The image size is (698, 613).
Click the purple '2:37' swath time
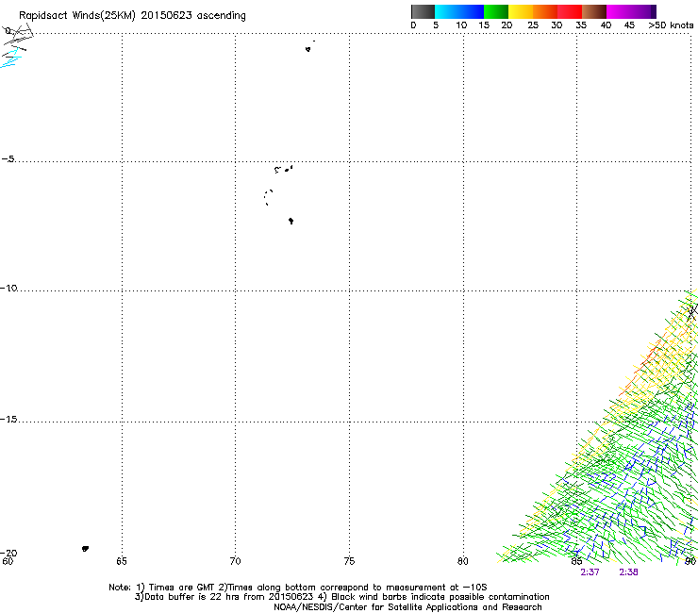(590, 572)
